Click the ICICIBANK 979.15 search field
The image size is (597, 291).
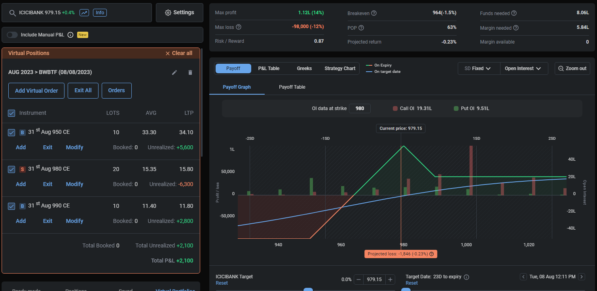[77, 13]
